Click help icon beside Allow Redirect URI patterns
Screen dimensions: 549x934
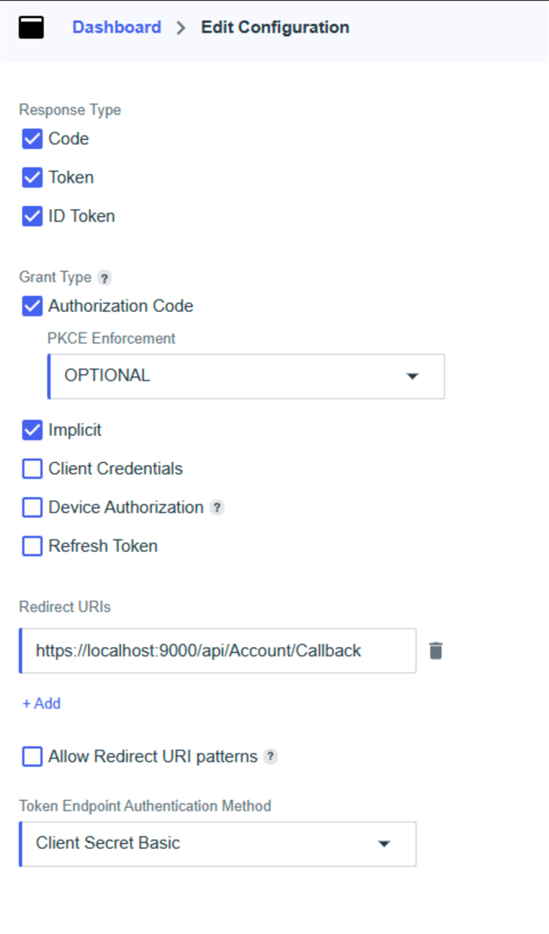(270, 757)
